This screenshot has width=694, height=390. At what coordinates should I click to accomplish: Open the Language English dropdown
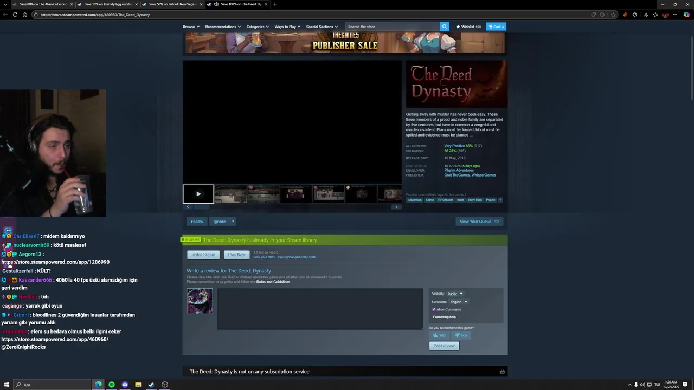click(x=458, y=302)
